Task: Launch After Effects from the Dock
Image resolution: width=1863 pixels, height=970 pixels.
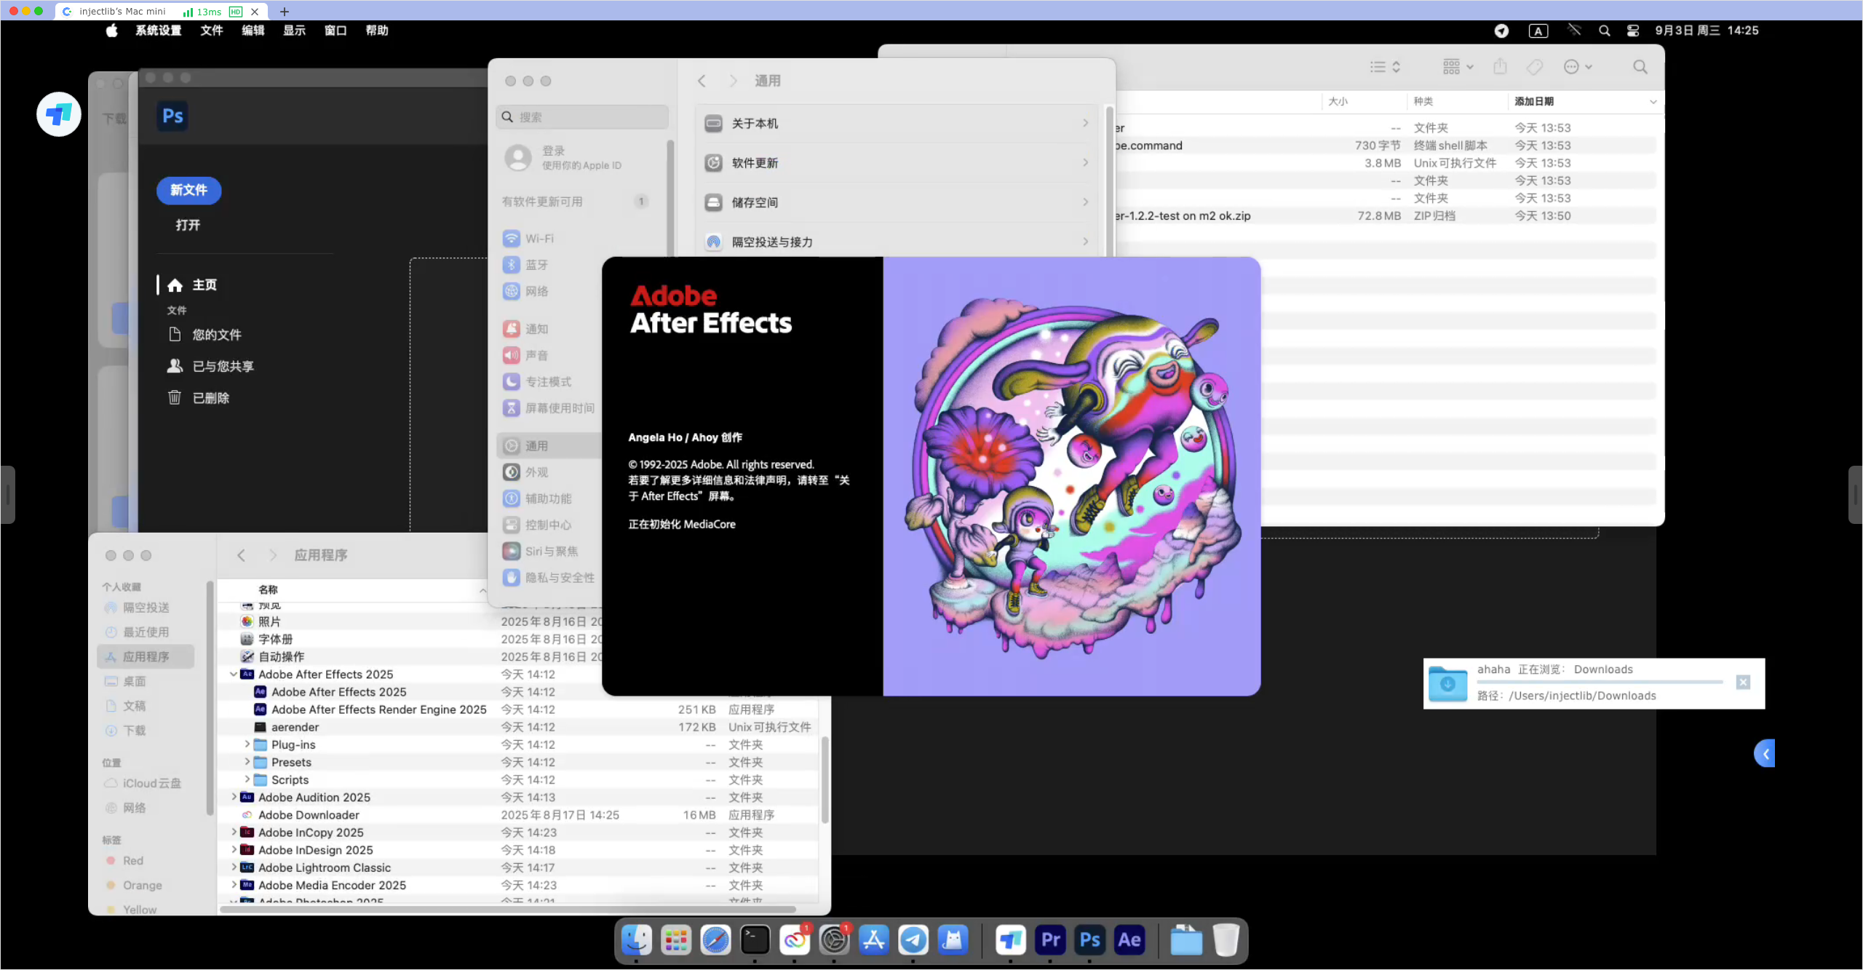Action: point(1129,940)
